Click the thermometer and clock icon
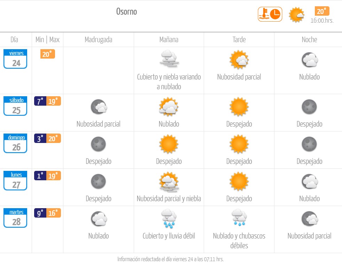The image size is (342, 265). [270, 14]
